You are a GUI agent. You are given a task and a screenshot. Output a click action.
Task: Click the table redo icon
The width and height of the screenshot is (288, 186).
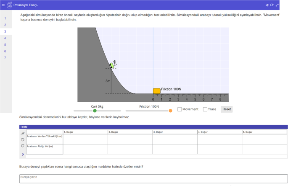coord(23,146)
